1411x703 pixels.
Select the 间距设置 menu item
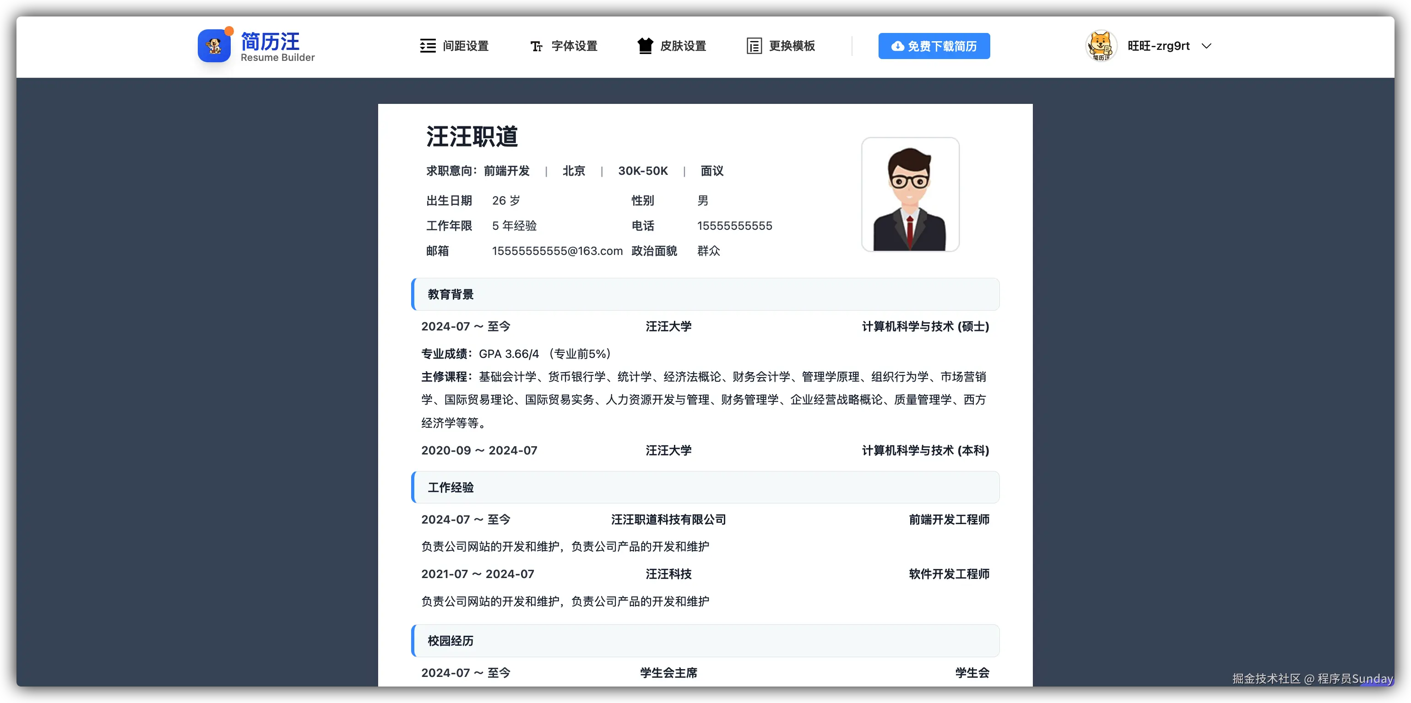(466, 46)
